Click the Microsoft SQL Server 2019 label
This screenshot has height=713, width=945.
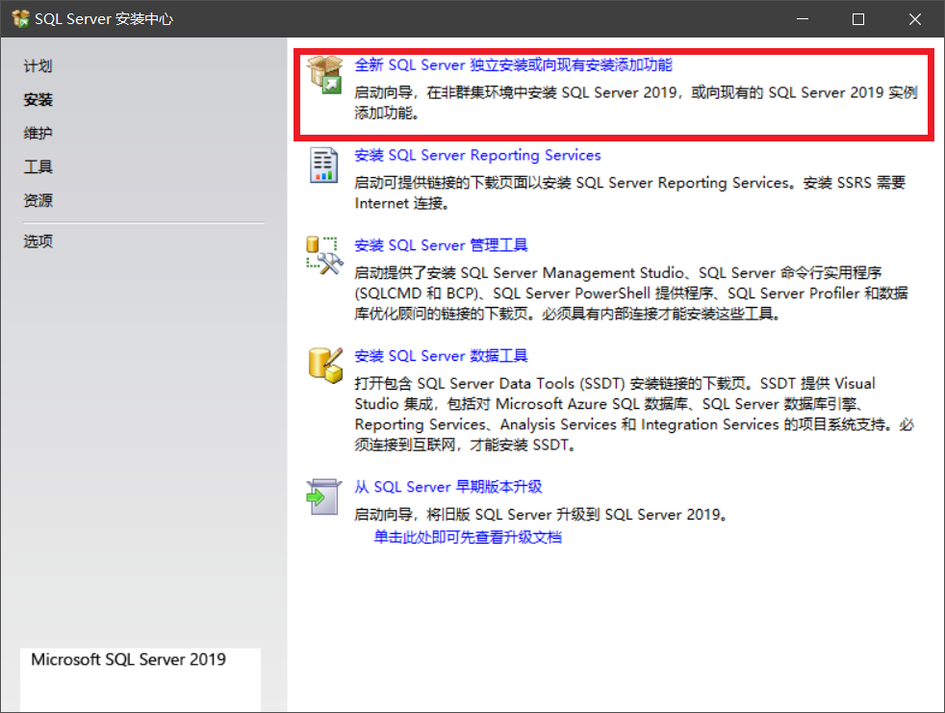[128, 659]
